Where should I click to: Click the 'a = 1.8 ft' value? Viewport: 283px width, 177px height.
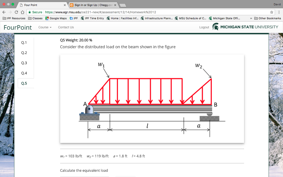click(120, 156)
